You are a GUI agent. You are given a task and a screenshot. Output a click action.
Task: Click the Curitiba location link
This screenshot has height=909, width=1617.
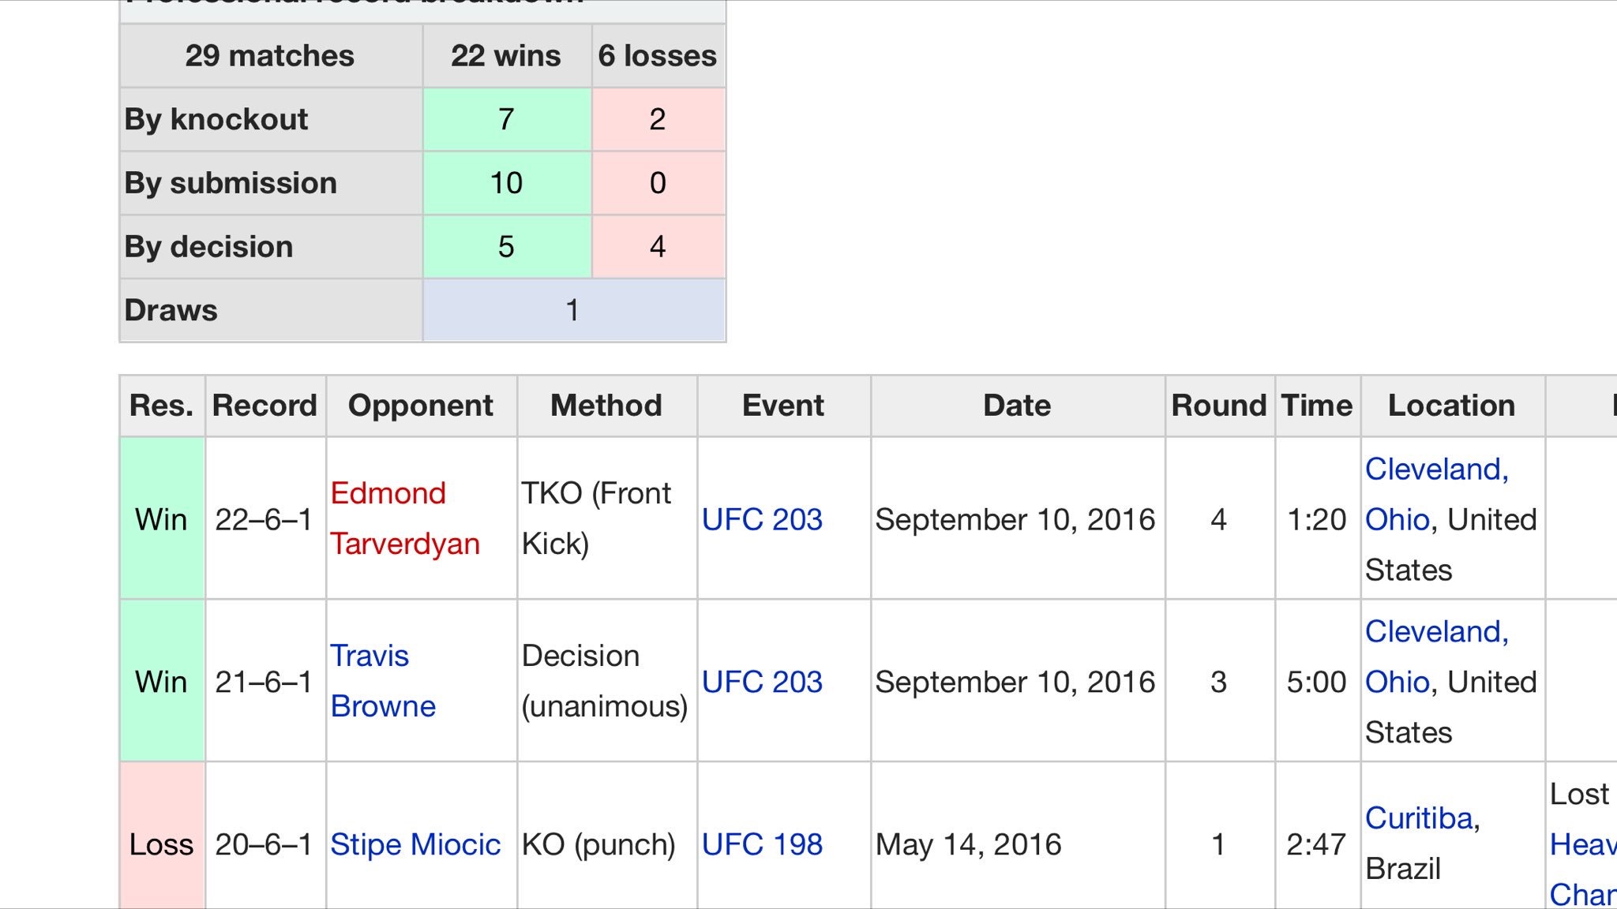1419,818
